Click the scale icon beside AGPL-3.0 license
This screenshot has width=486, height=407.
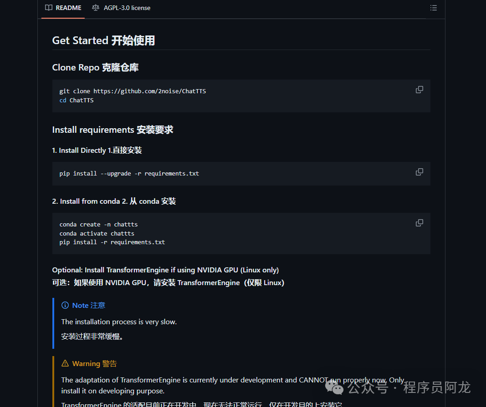click(x=95, y=8)
